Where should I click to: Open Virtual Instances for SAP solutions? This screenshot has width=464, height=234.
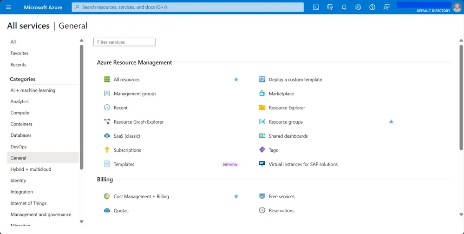pos(303,164)
